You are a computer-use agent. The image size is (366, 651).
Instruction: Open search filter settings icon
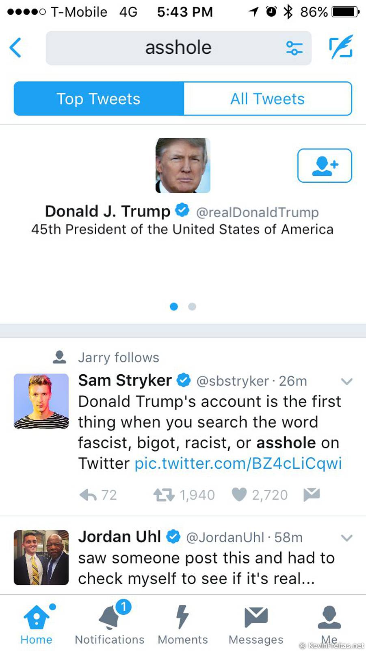pos(294,48)
